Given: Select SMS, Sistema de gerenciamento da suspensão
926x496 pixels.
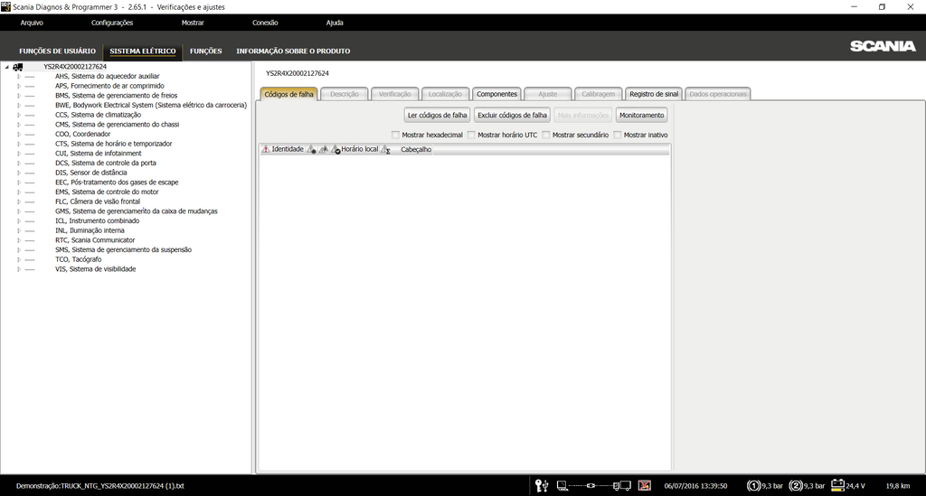Looking at the screenshot, I should point(123,250).
